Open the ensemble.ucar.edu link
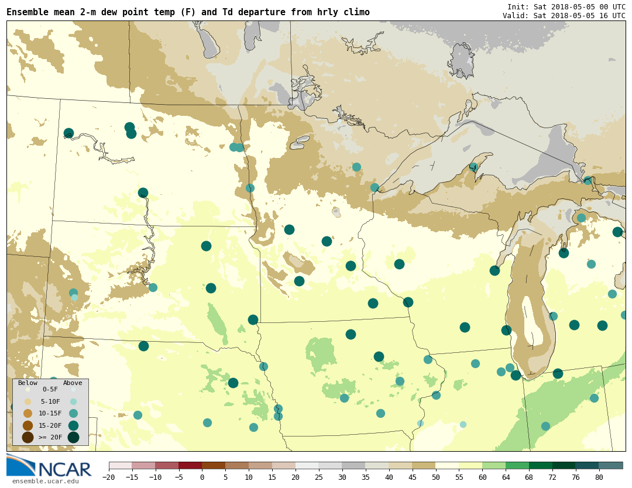This screenshot has width=632, height=488. pos(45,482)
